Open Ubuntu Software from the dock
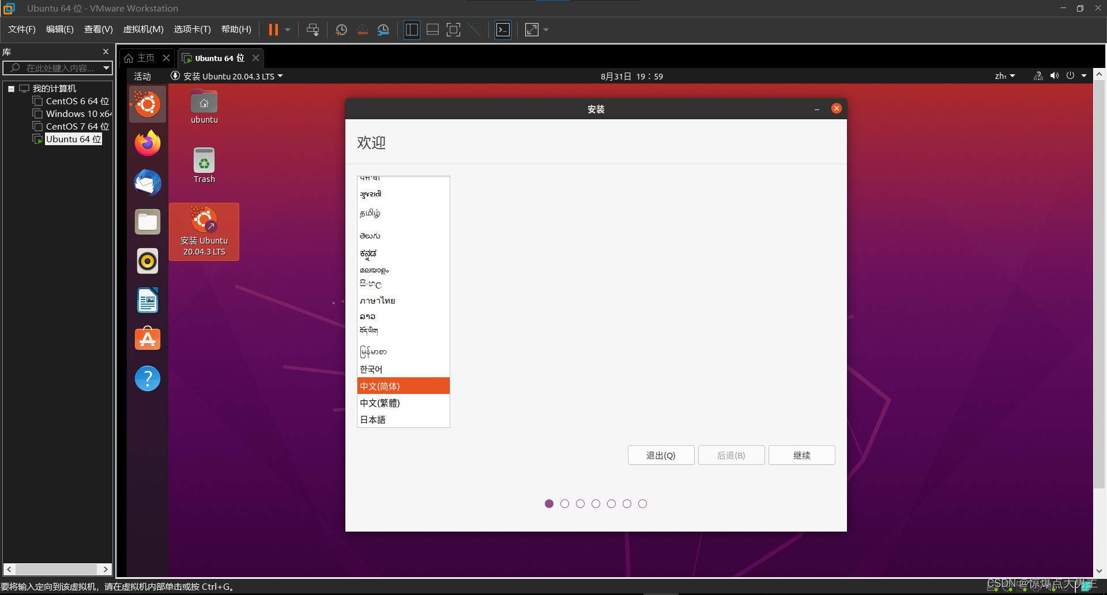The width and height of the screenshot is (1107, 595). tap(148, 339)
